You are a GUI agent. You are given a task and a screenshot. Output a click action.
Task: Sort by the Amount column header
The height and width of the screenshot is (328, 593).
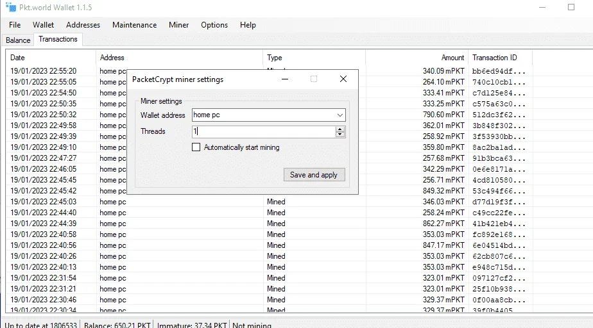tap(417, 58)
